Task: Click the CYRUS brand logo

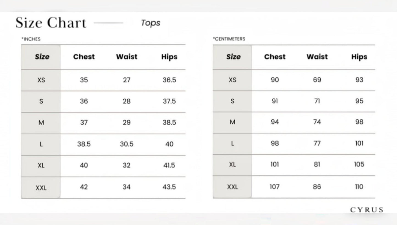Action: click(x=367, y=210)
